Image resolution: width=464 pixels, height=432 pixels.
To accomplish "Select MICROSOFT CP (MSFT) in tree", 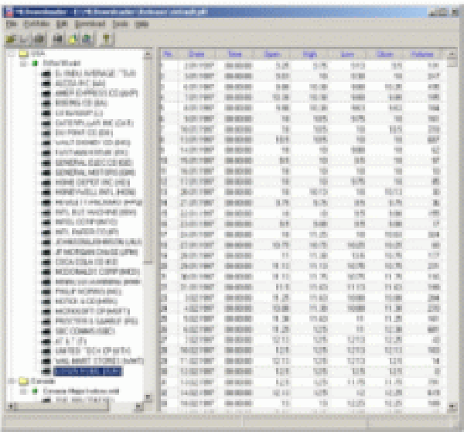I will click(x=92, y=311).
